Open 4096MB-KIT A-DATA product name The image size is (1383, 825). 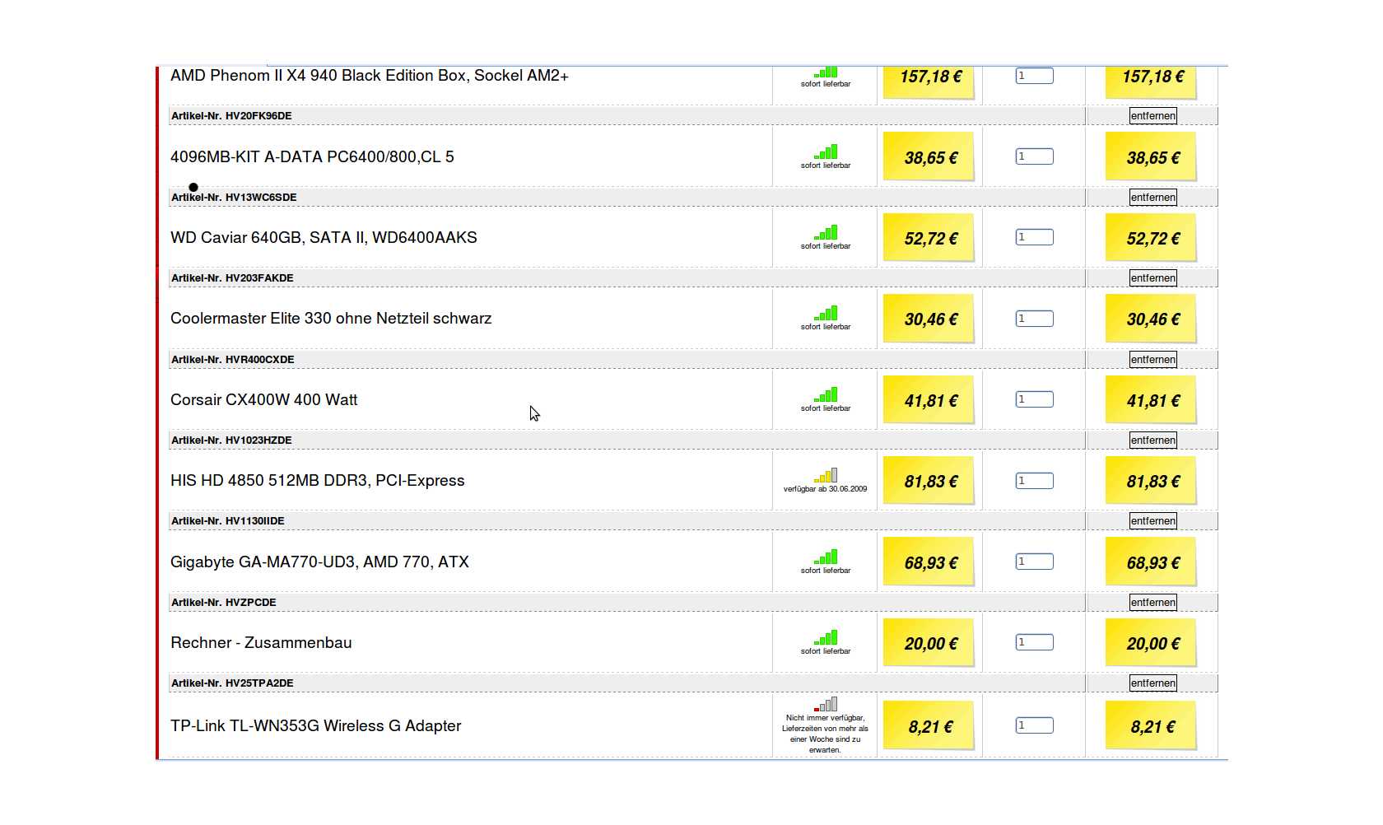pyautogui.click(x=312, y=156)
